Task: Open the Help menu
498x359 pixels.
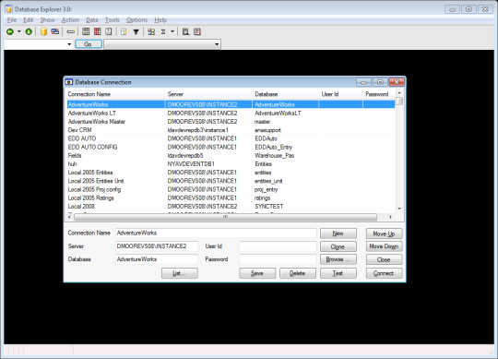Action: [160, 20]
